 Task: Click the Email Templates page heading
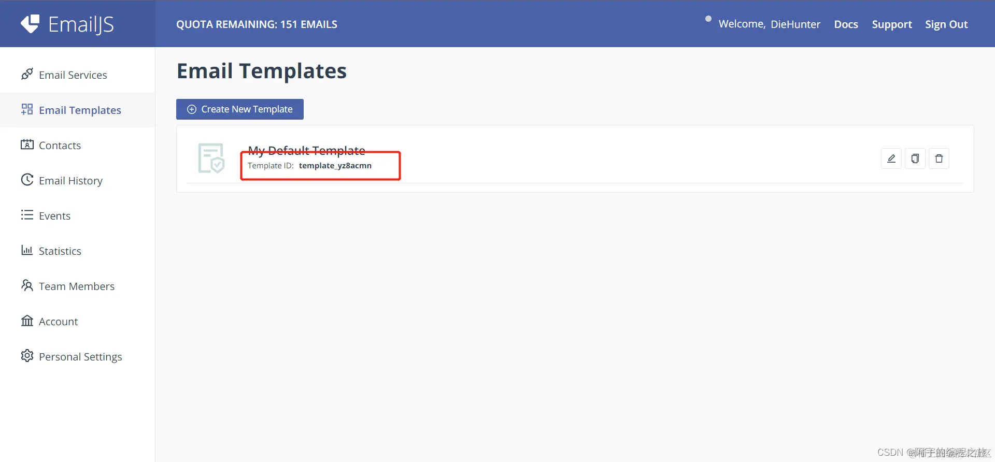coord(262,71)
